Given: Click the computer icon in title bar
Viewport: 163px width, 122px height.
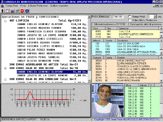Looking at the screenshot, I should tap(2, 2).
